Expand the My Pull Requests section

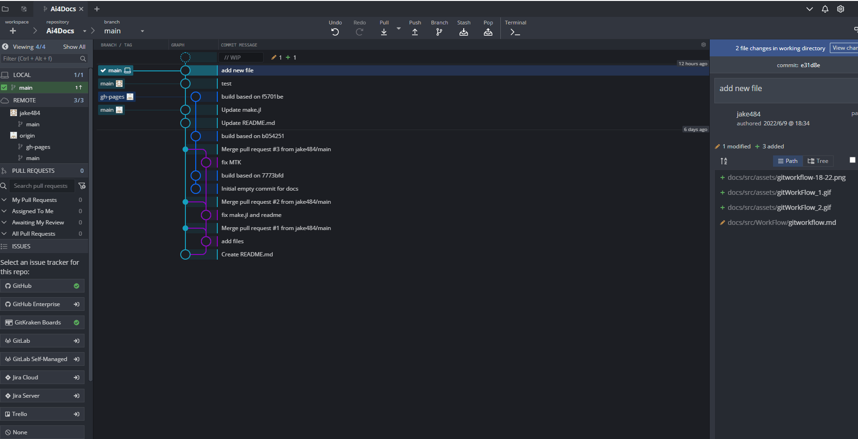(x=4, y=200)
